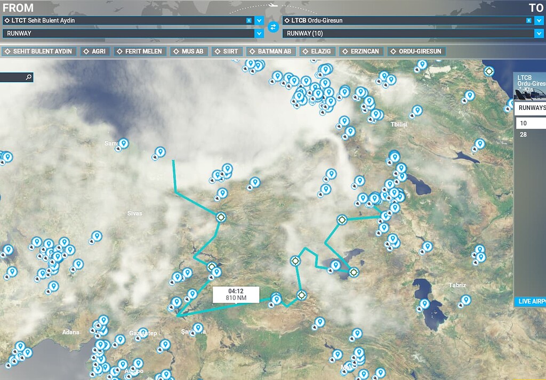Select the crosshair waypoint icon near Lake Van
546x380 pixels.
[354, 272]
